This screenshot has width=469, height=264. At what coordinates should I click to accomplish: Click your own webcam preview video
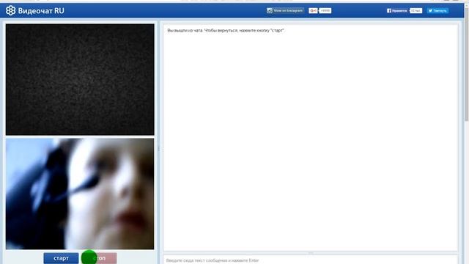coord(80,194)
